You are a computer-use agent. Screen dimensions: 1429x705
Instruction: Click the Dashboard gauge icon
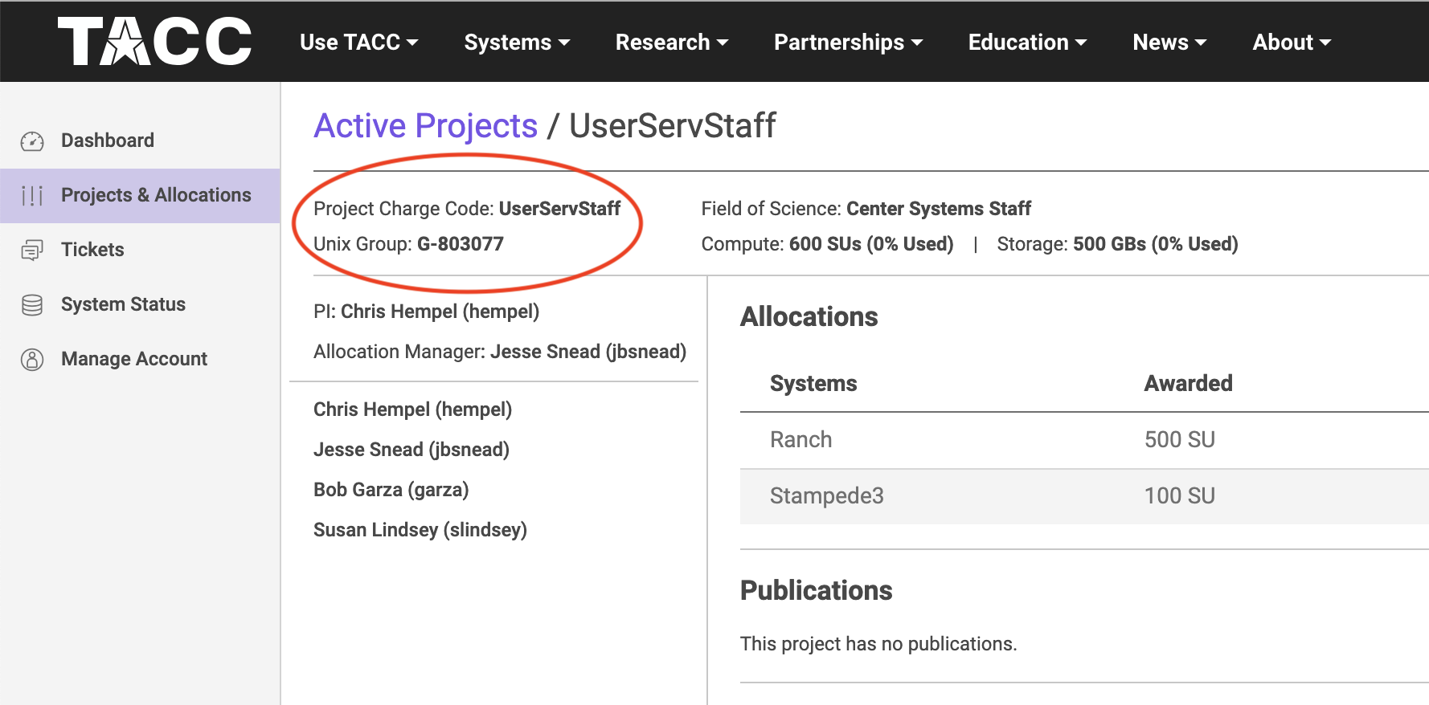tap(32, 141)
